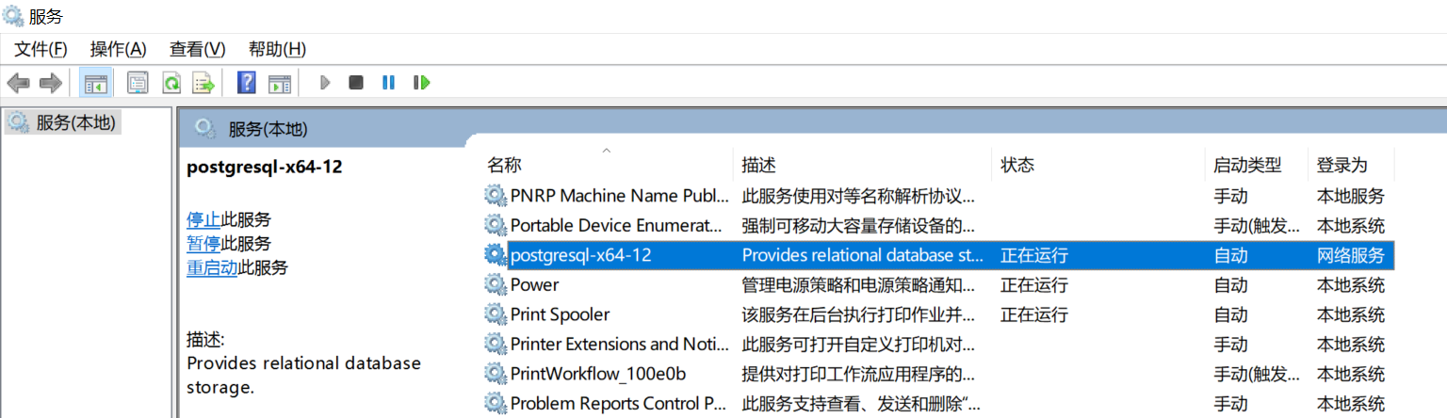This screenshot has width=1447, height=418.
Task: Click gear icon of postgresql-x64-12 row
Action: click(495, 255)
